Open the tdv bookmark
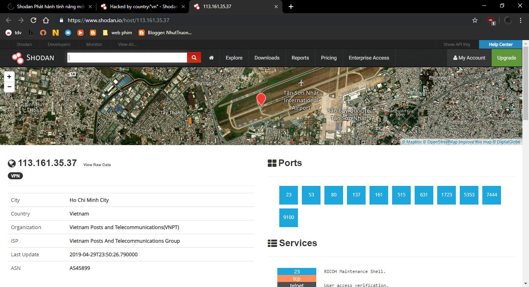The image size is (529, 287). click(x=14, y=33)
